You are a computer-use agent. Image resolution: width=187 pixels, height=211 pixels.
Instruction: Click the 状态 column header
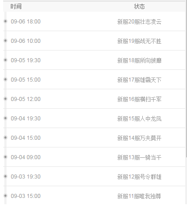(140, 6)
